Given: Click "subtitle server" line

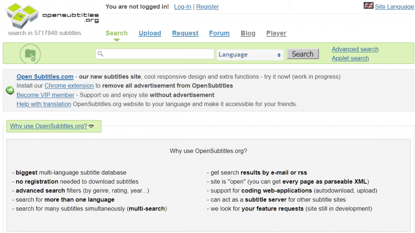Looking at the screenshot, I should 276,199.
